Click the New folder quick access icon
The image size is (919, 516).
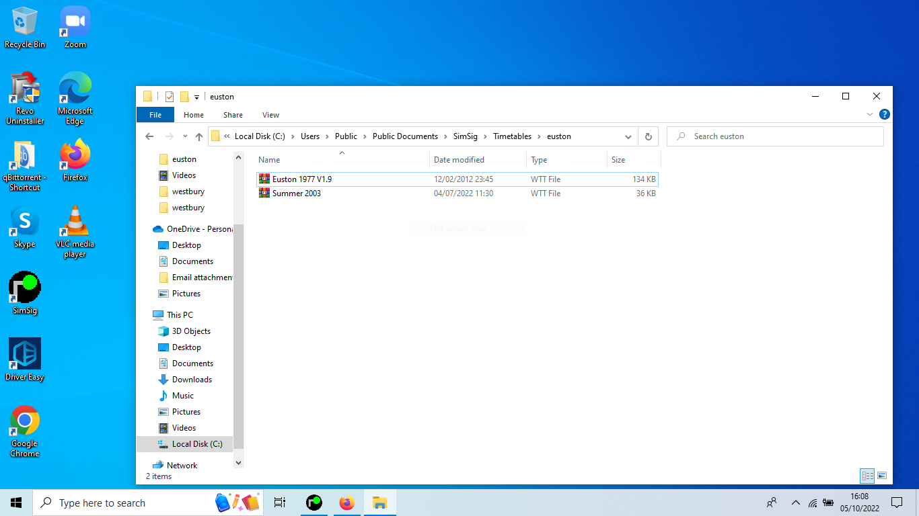[184, 97]
